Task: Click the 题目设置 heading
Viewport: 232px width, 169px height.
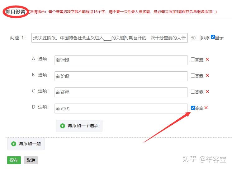Action: click(x=15, y=12)
